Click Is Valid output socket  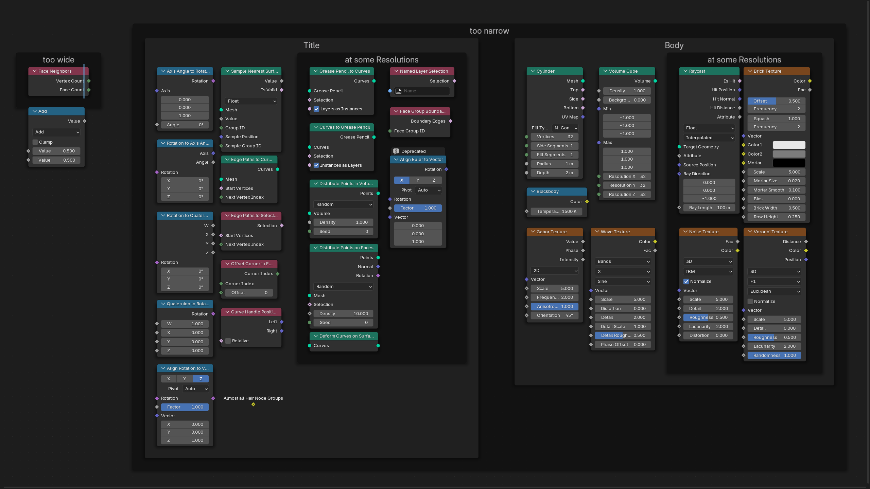click(282, 90)
